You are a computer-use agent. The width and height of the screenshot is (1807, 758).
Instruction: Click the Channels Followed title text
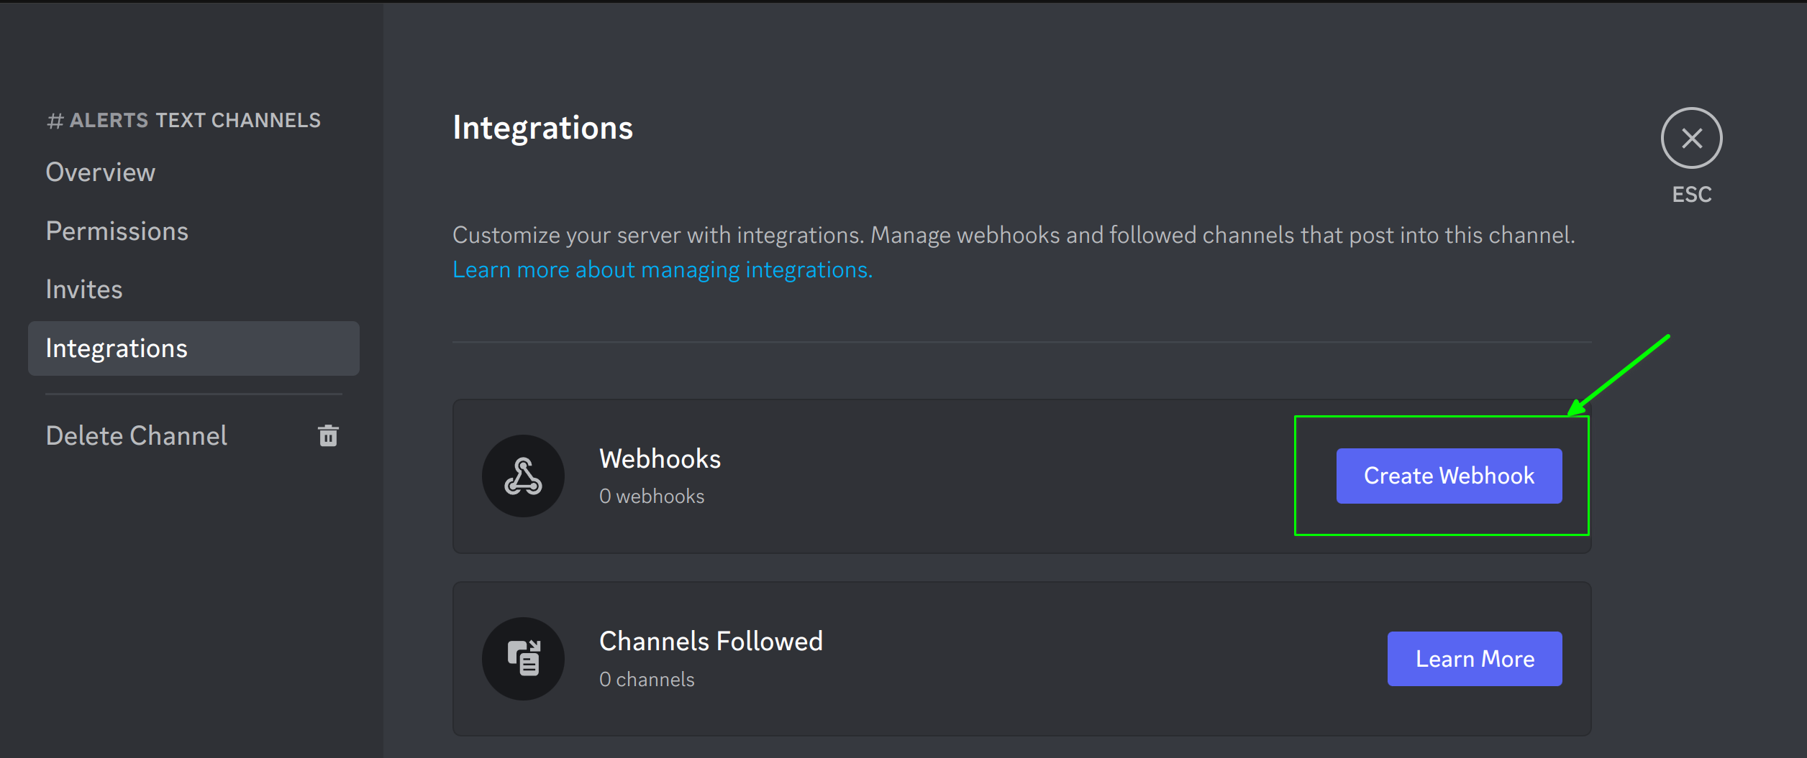711,642
